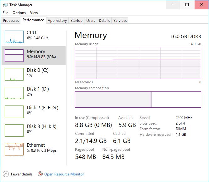Select the Ethernet throughput graph thumbnail
The image size is (209, 182).
coord(14,149)
